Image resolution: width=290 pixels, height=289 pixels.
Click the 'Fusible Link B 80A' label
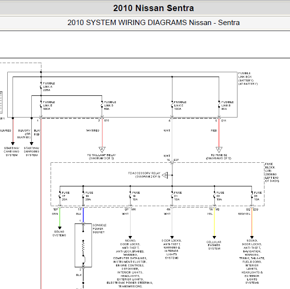point(227,105)
